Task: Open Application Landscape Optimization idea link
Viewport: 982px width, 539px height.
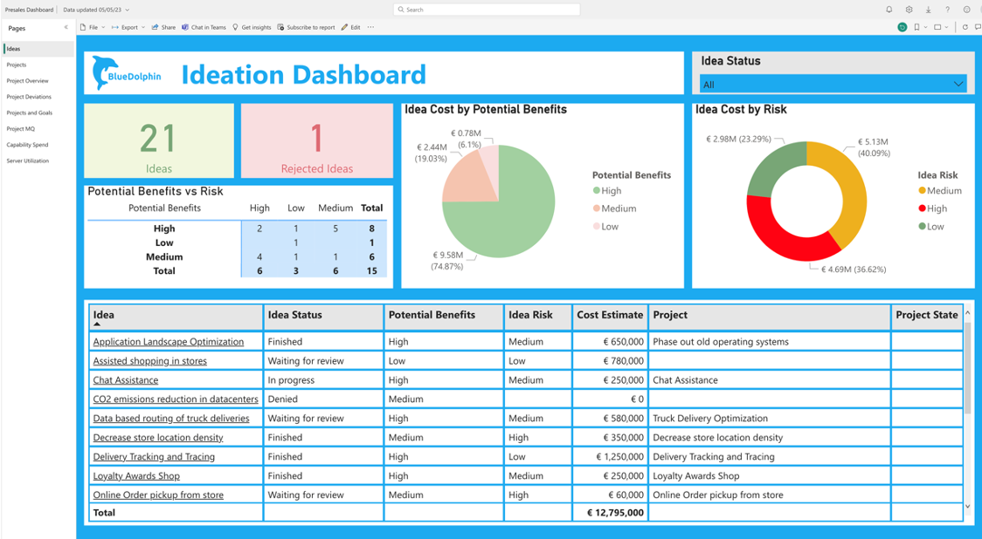Action: [x=169, y=342]
